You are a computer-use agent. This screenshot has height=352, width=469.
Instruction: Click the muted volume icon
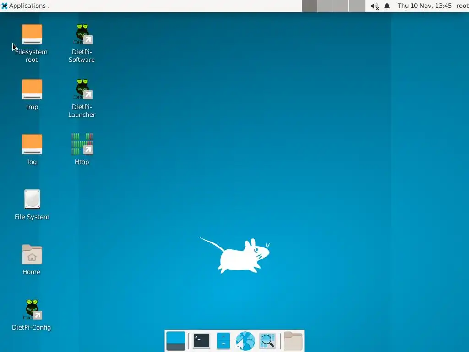(x=375, y=6)
